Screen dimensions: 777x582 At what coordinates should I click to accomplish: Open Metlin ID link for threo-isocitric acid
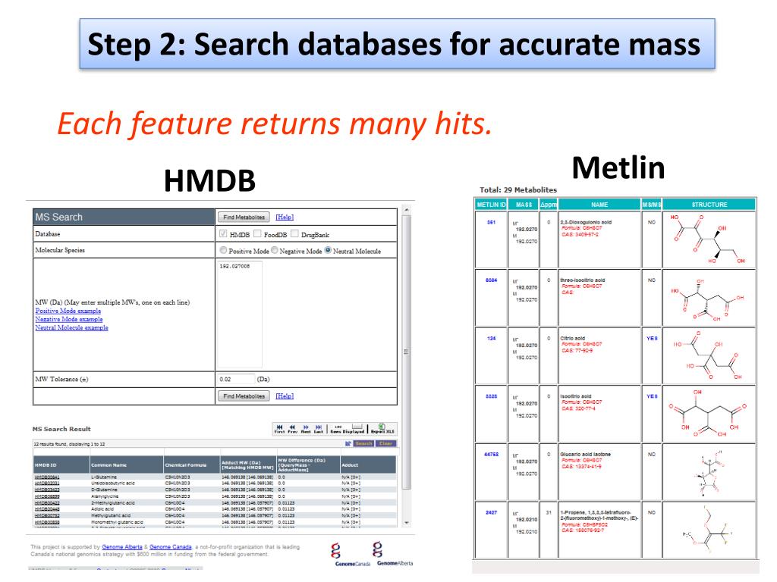tap(491, 280)
